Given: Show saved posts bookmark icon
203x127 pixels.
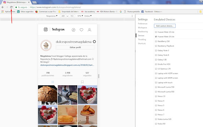Looking at the screenshot, I should pos(82,82).
